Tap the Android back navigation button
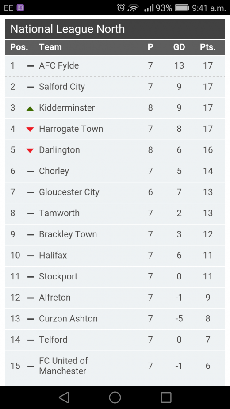 point(64,397)
